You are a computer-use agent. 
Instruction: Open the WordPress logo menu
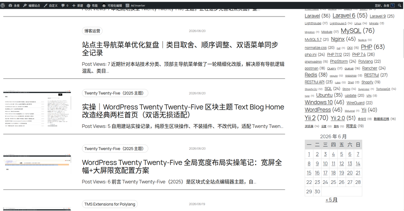3,6
